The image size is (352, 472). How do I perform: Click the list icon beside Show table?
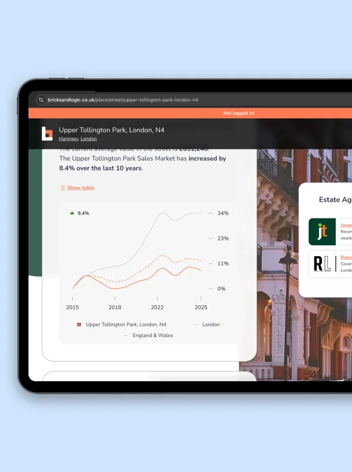click(63, 188)
